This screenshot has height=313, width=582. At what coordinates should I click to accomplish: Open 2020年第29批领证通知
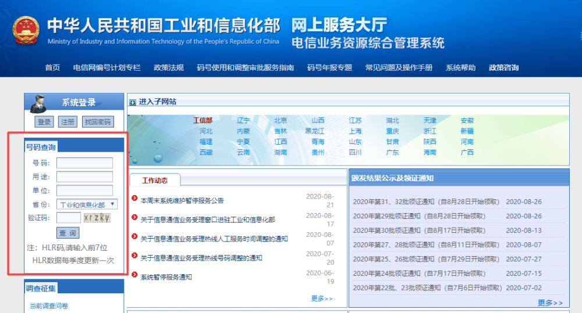419,216
